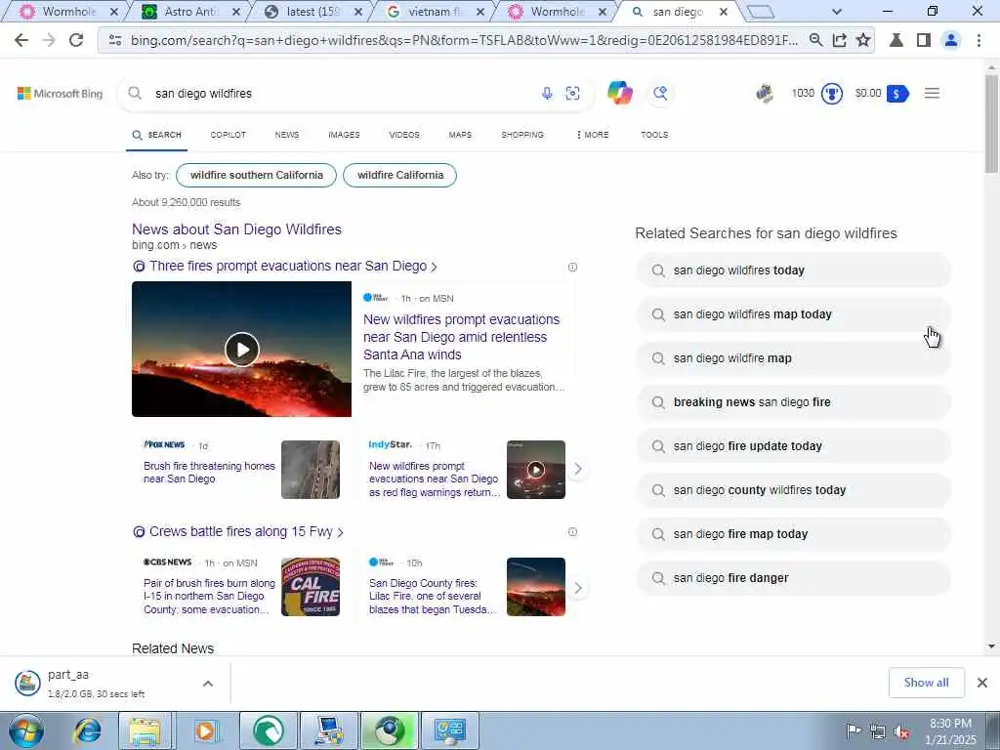Image resolution: width=1000 pixels, height=750 pixels.
Task: Switch to the NEWS tab
Action: [x=287, y=135]
